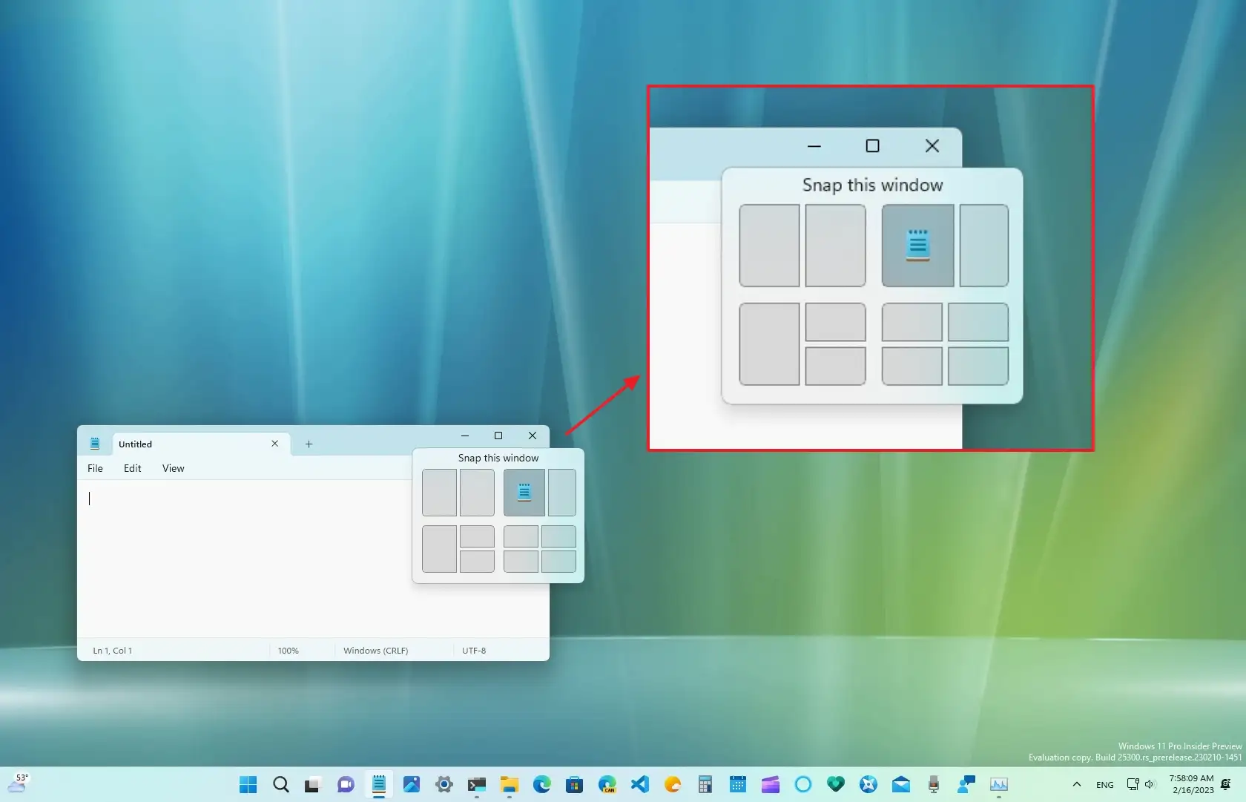Click the clock on the taskbar
Image resolution: width=1246 pixels, height=802 pixels.
click(1190, 784)
